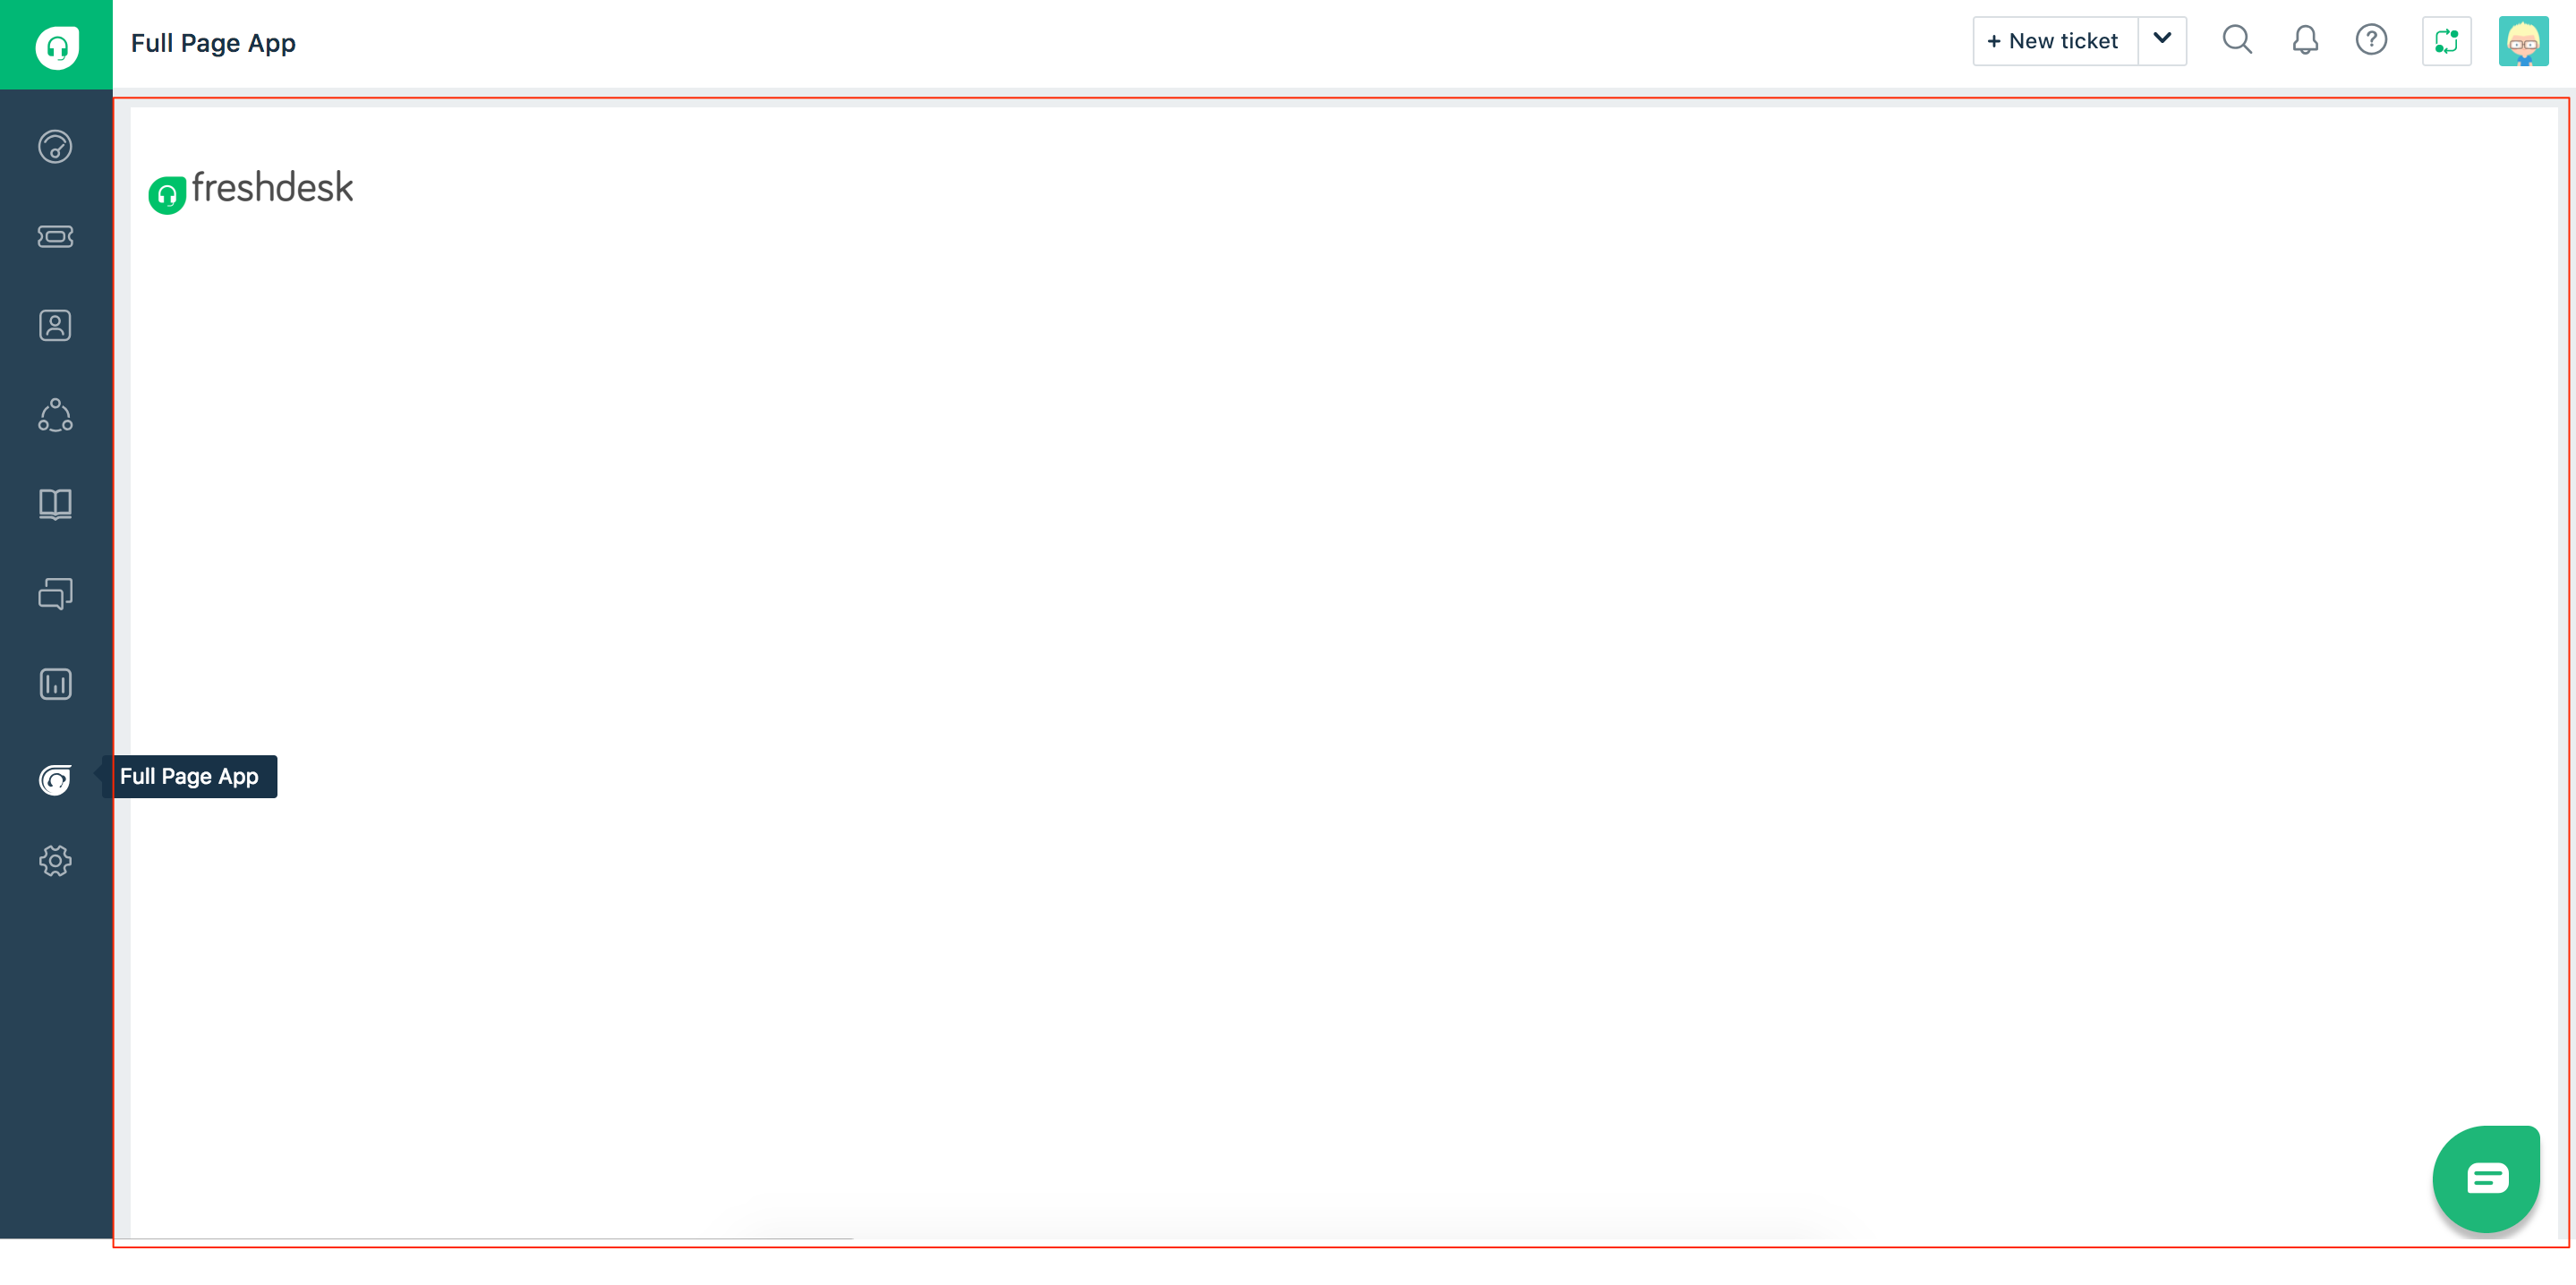The height and width of the screenshot is (1285, 2576).
Task: Toggle the chat support widget button
Action: [2479, 1179]
